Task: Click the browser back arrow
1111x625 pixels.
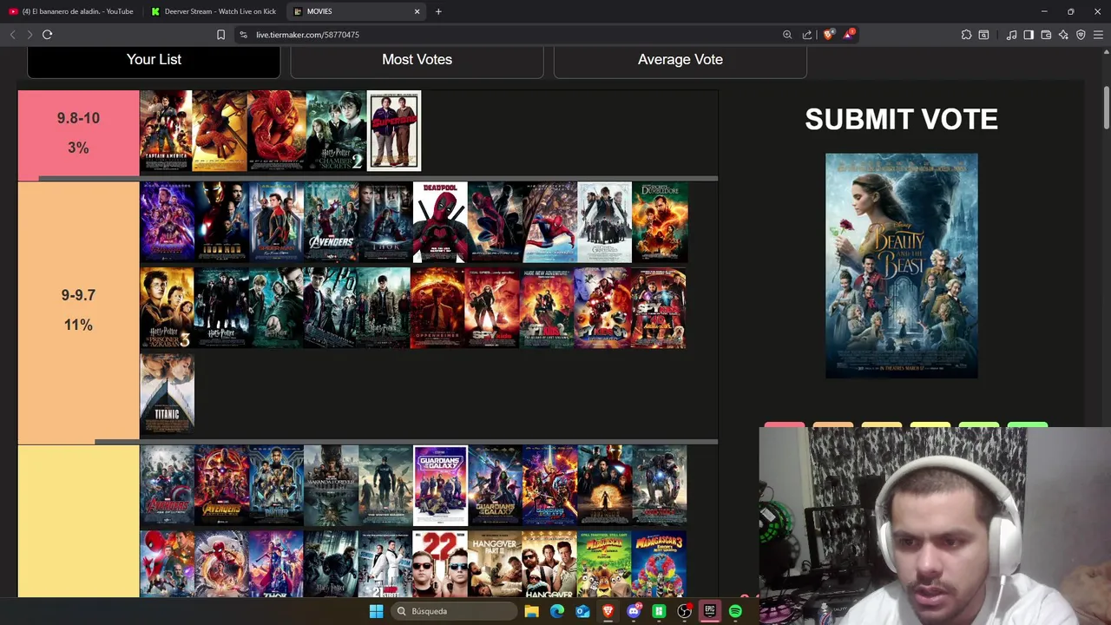Action: point(12,35)
